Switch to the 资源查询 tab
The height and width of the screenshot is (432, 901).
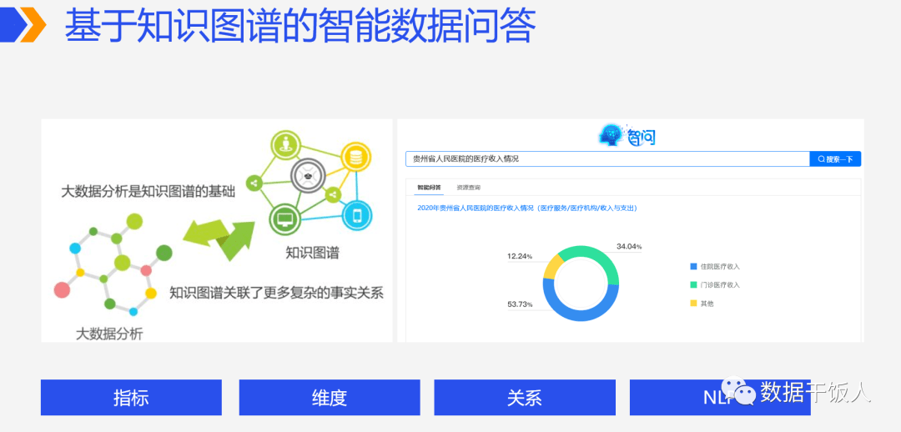click(x=468, y=188)
